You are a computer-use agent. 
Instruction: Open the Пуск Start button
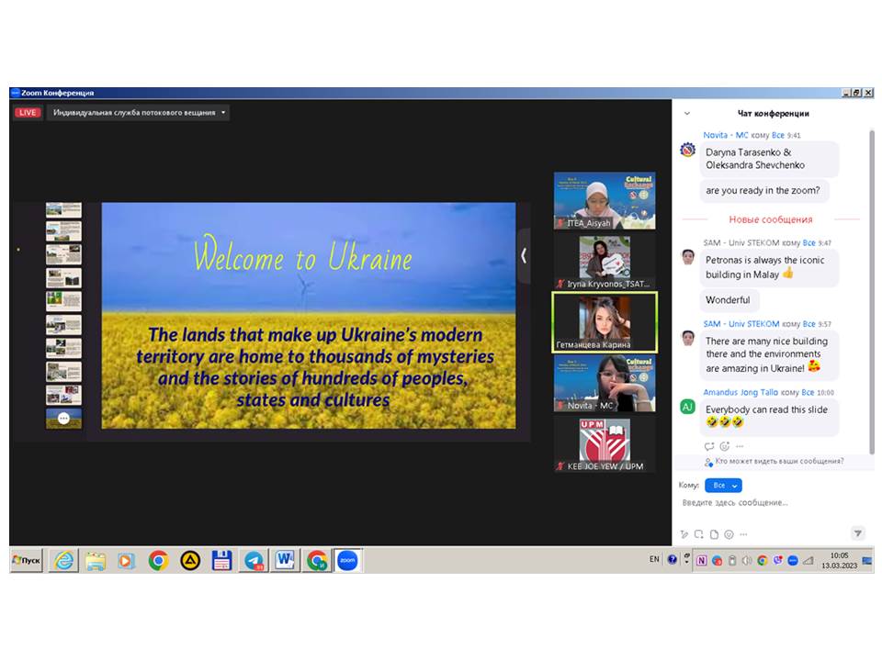27,560
